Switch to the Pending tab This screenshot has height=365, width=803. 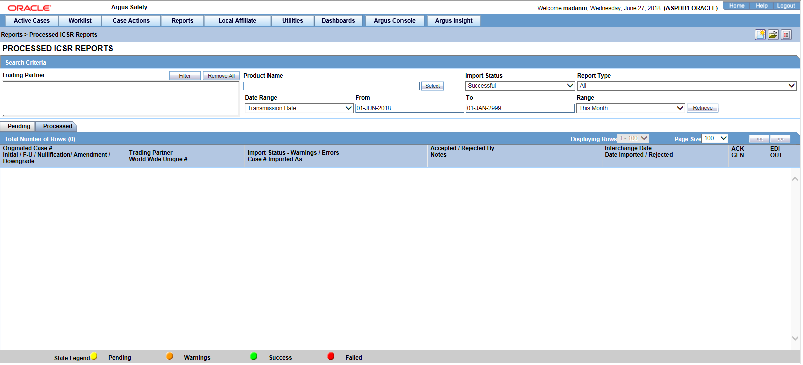19,126
